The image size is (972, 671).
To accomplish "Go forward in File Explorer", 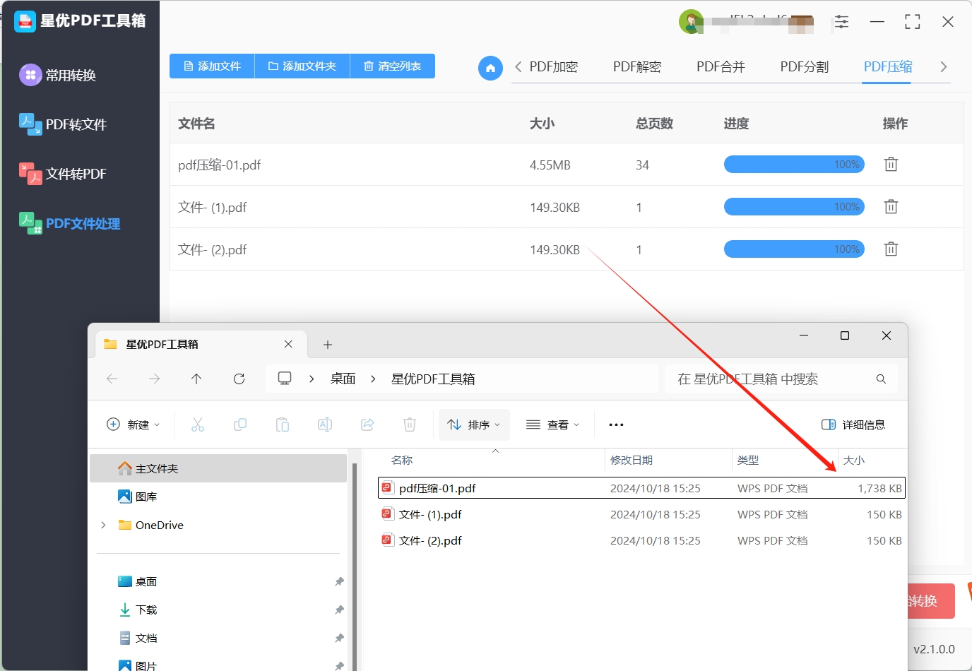I will 154,379.
